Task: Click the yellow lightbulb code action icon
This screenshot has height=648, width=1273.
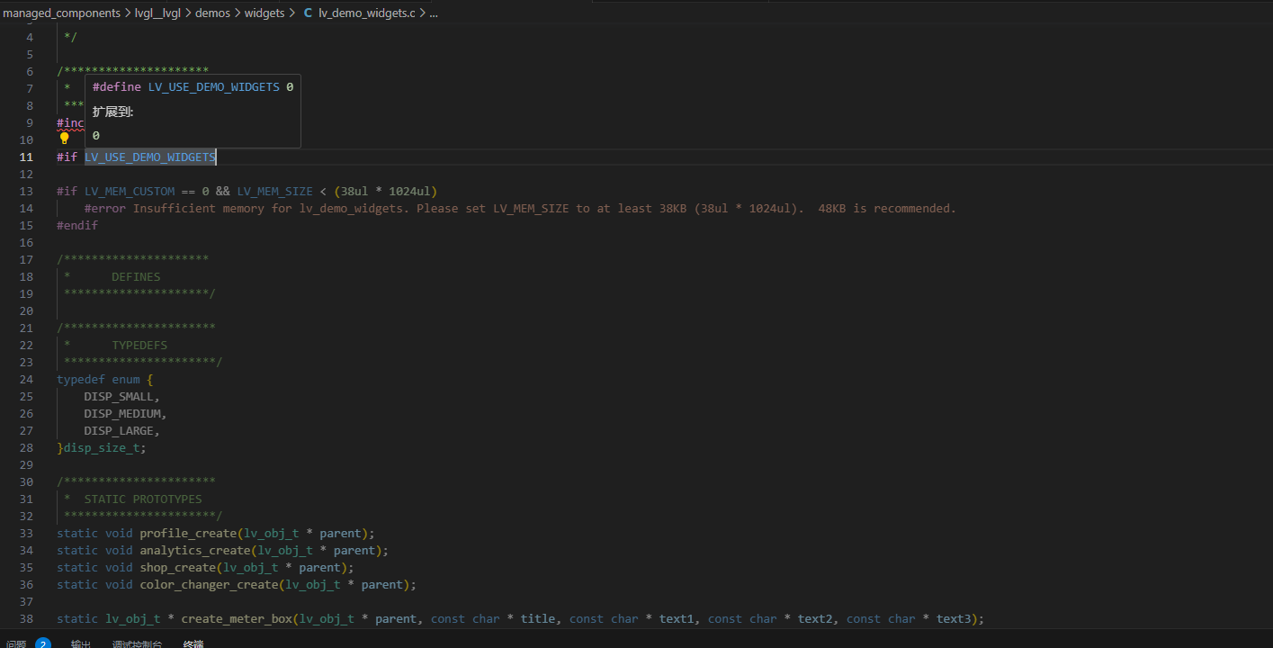Action: pyautogui.click(x=64, y=139)
